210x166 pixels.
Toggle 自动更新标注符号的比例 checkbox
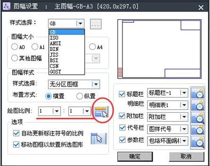click(16, 133)
